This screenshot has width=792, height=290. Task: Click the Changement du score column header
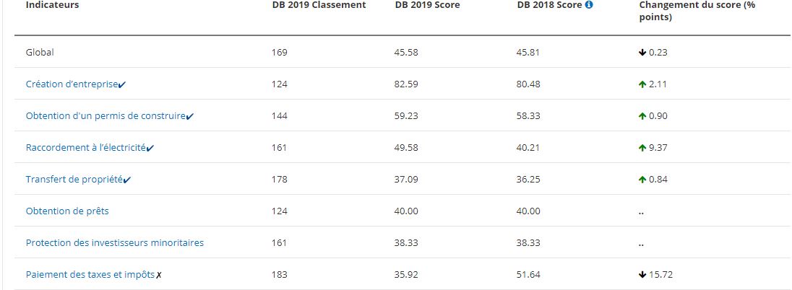pyautogui.click(x=697, y=10)
